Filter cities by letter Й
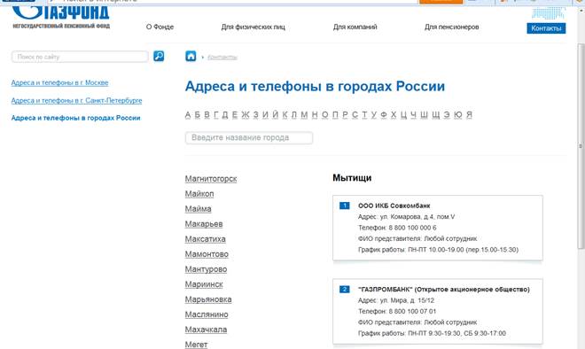Image resolution: width=585 pixels, height=349 pixels. (x=276, y=115)
